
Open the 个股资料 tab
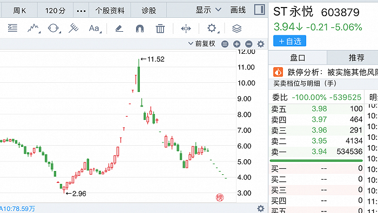click(x=110, y=10)
